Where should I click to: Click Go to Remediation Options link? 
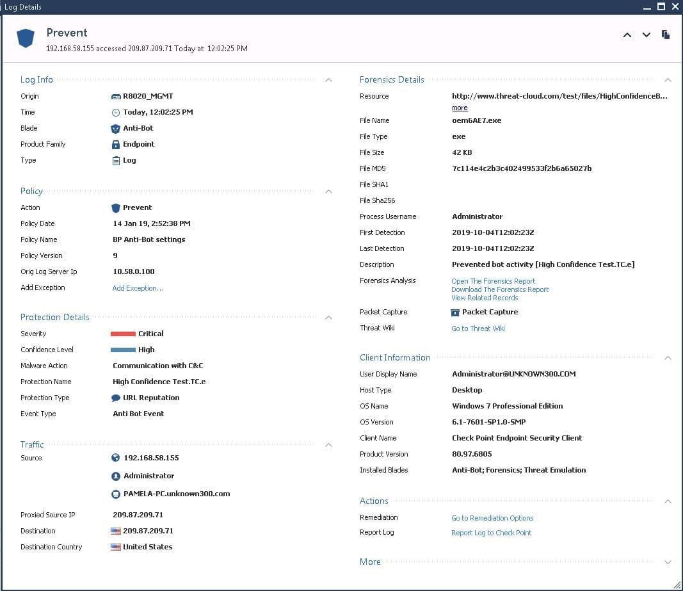click(x=492, y=518)
